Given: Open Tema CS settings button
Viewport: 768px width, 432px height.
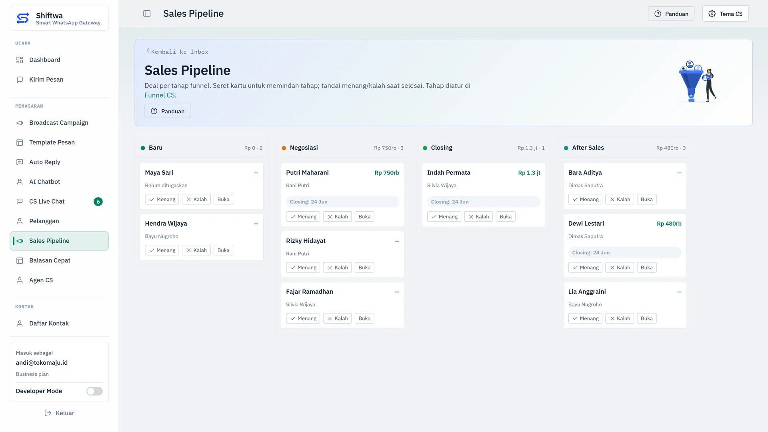Looking at the screenshot, I should [x=725, y=14].
